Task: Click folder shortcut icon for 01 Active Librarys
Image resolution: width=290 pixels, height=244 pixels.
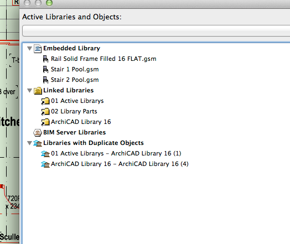Action: pyautogui.click(x=45, y=101)
